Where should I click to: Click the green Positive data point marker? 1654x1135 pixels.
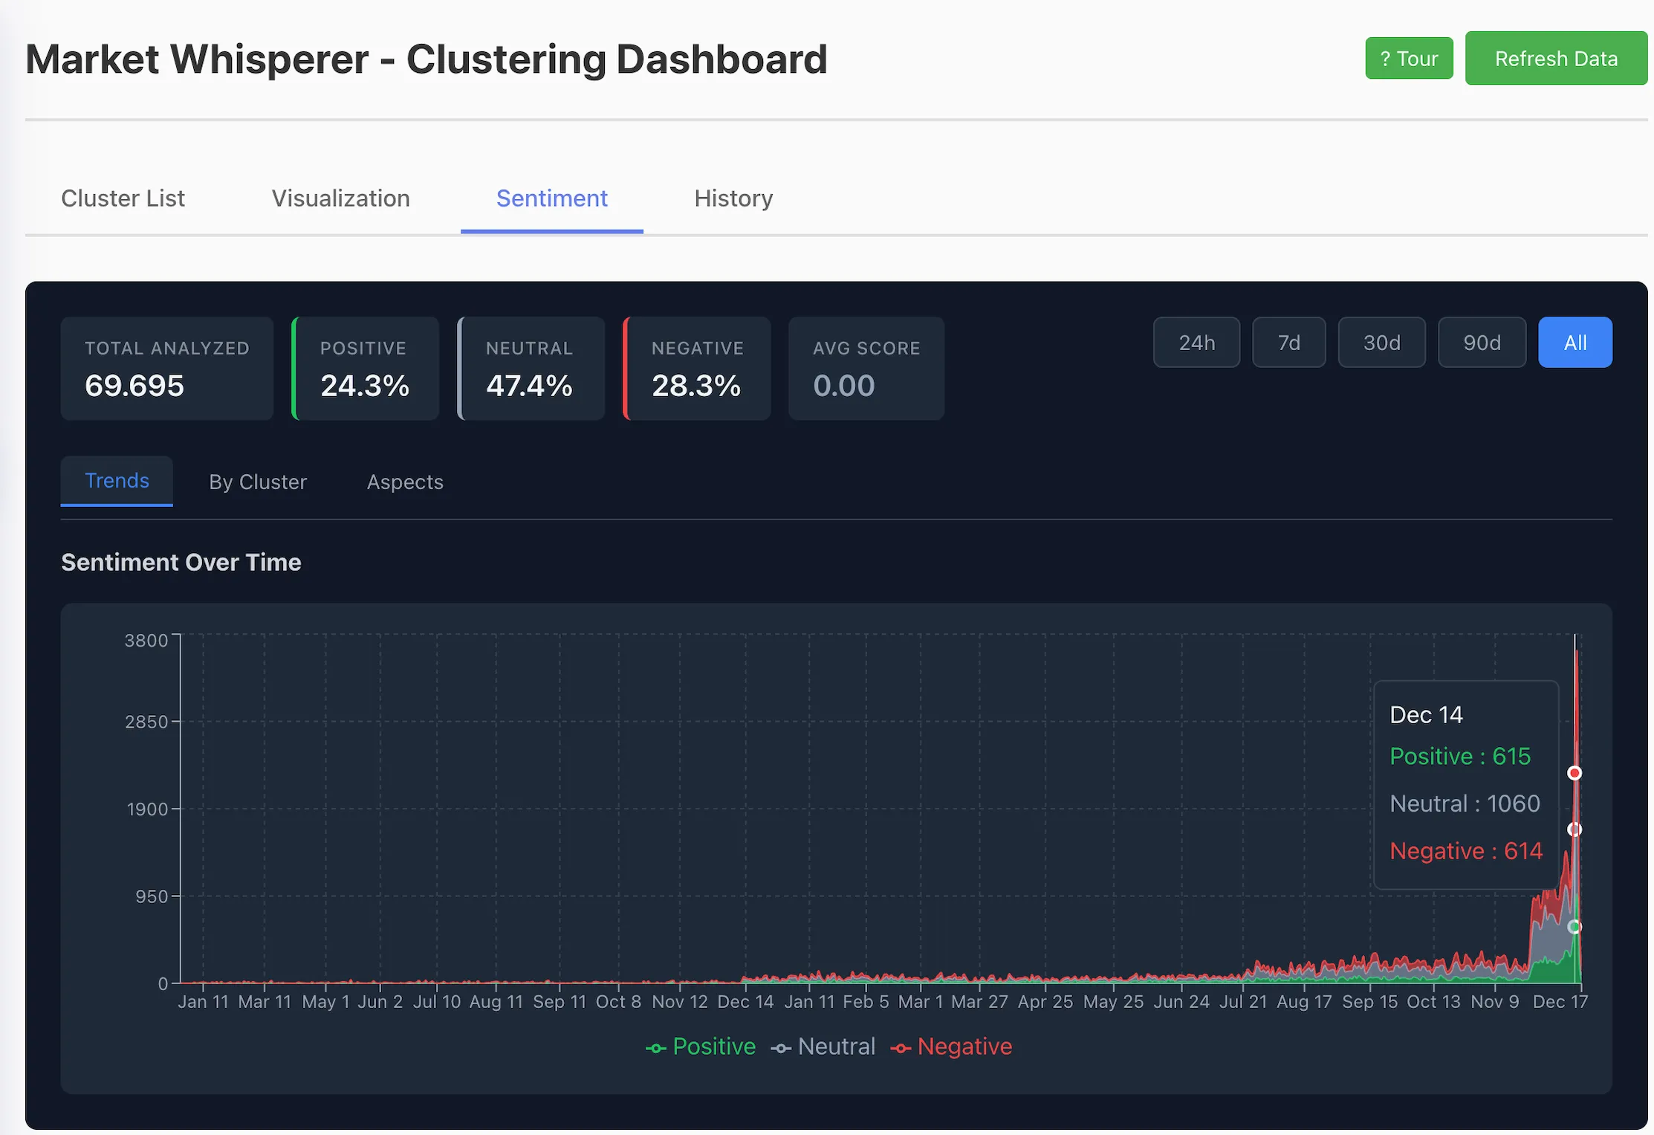point(1574,927)
